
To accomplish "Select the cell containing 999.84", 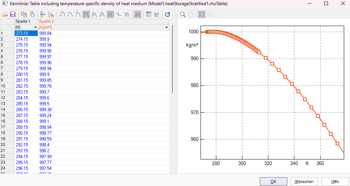I will click(103, 33).
